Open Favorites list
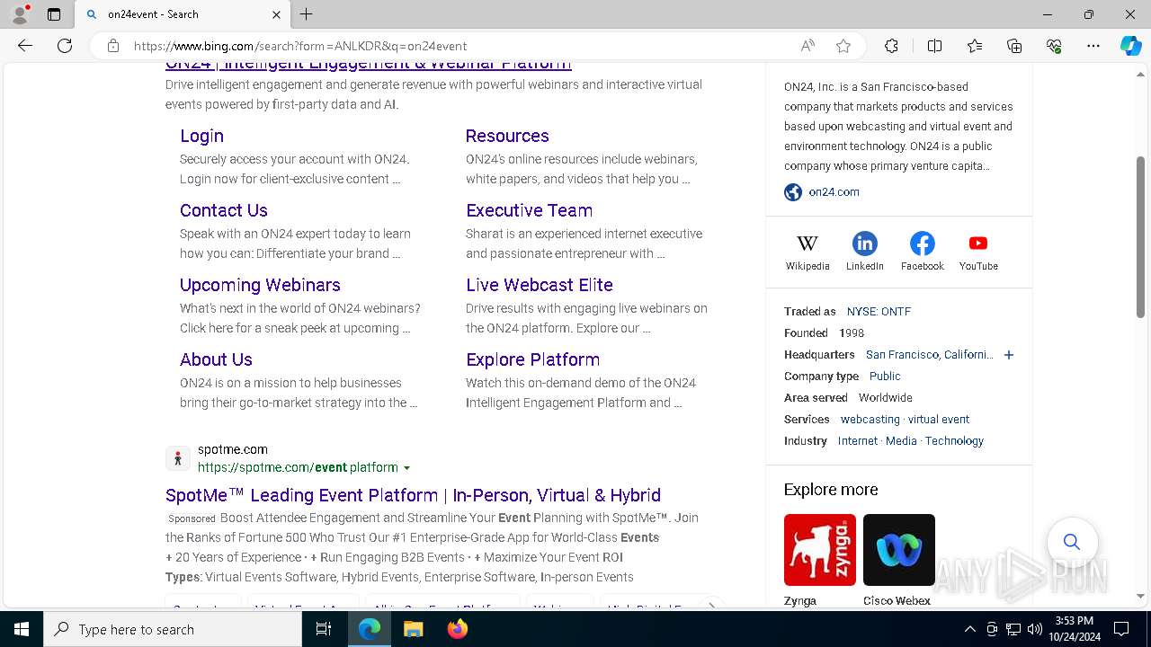Viewport: 1151px width, 647px height. tap(975, 46)
